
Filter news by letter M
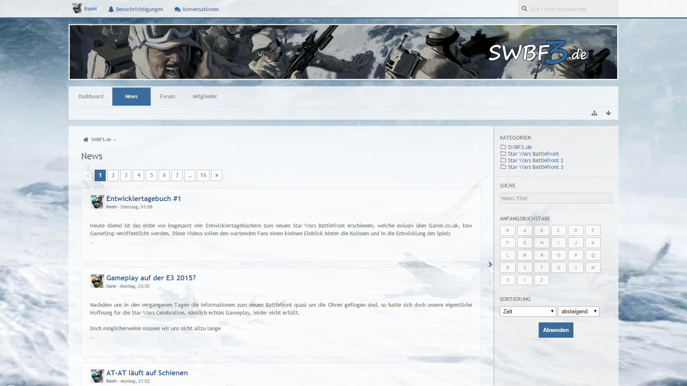(x=525, y=255)
